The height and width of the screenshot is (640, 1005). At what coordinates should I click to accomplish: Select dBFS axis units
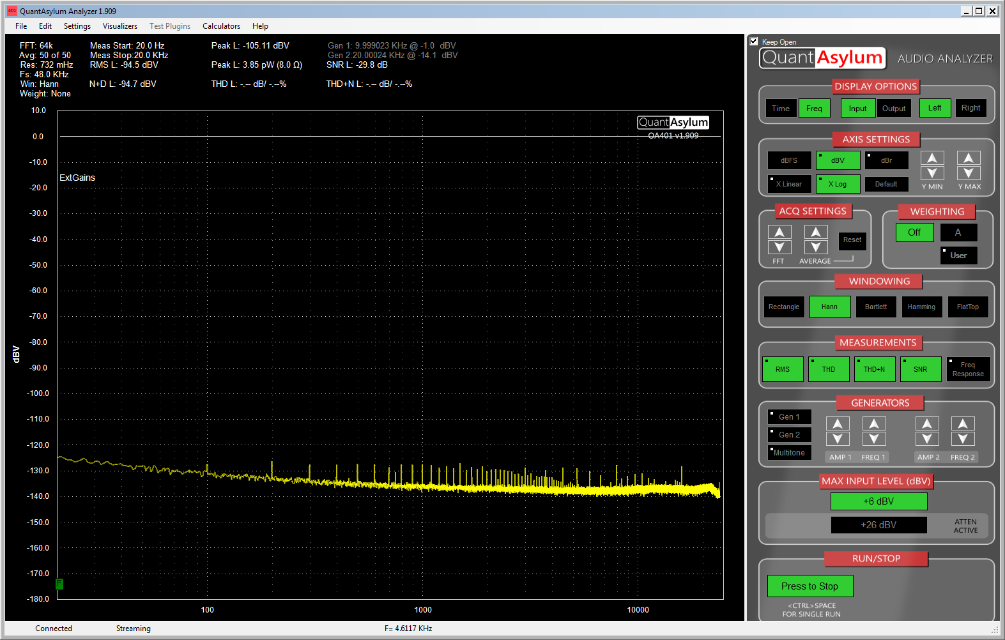coord(790,160)
